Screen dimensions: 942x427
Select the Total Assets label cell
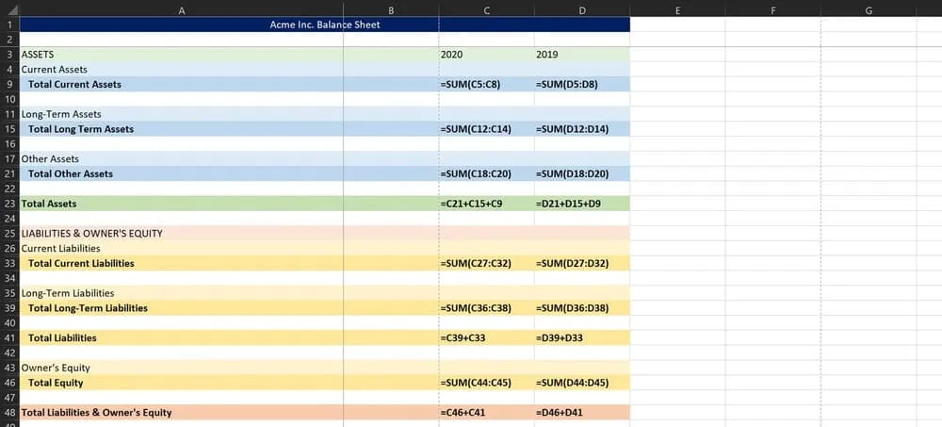(181, 204)
